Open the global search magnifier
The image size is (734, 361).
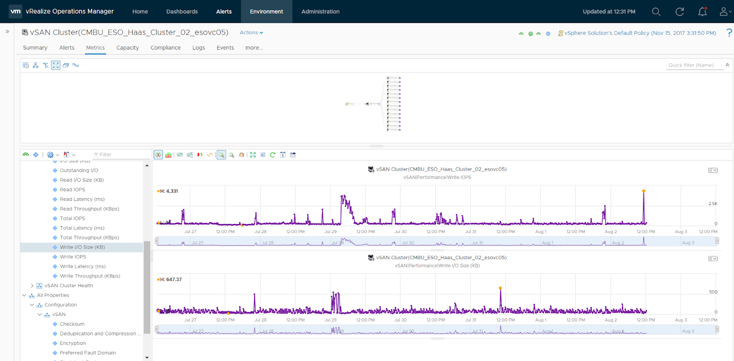click(x=656, y=12)
